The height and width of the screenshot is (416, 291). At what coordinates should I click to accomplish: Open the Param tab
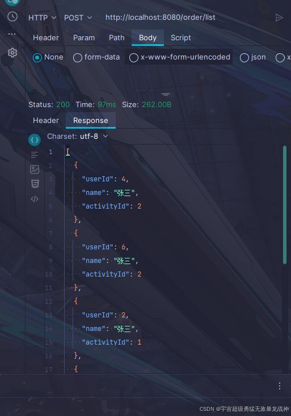[x=84, y=37]
